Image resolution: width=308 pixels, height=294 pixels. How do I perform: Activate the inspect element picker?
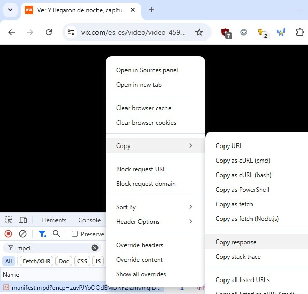pyautogui.click(x=8, y=220)
